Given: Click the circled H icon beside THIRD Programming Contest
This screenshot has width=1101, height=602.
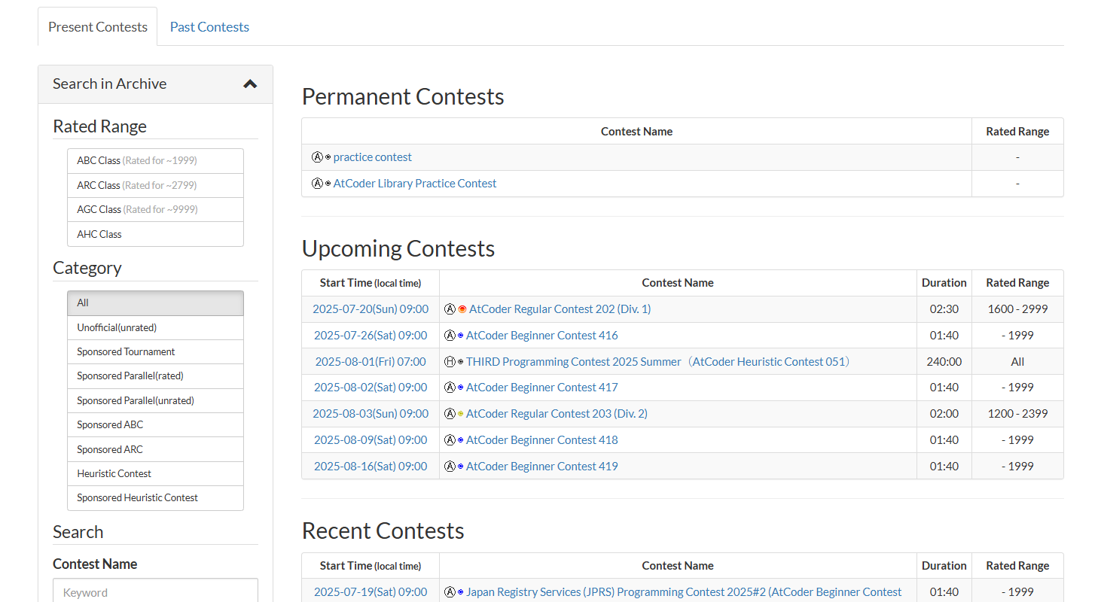Looking at the screenshot, I should click(x=450, y=362).
